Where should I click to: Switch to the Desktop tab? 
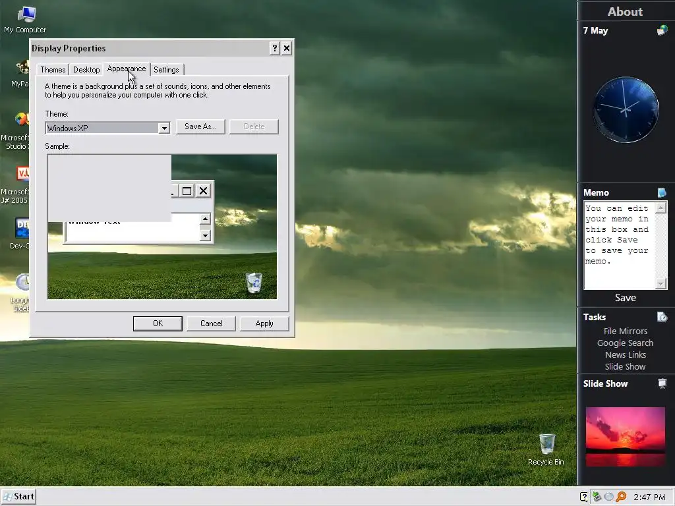pyautogui.click(x=86, y=70)
